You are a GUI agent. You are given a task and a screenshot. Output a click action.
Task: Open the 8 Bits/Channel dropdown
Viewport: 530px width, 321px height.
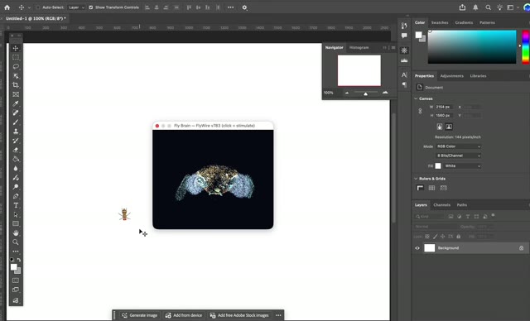click(x=458, y=156)
